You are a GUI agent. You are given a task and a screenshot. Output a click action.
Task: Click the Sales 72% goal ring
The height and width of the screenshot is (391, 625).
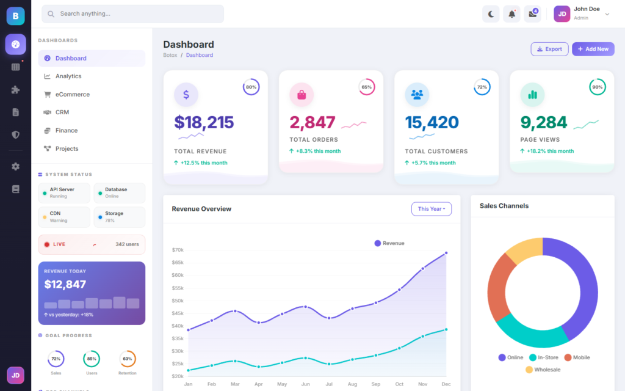point(56,359)
